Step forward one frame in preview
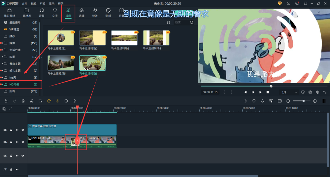 coord(253,92)
